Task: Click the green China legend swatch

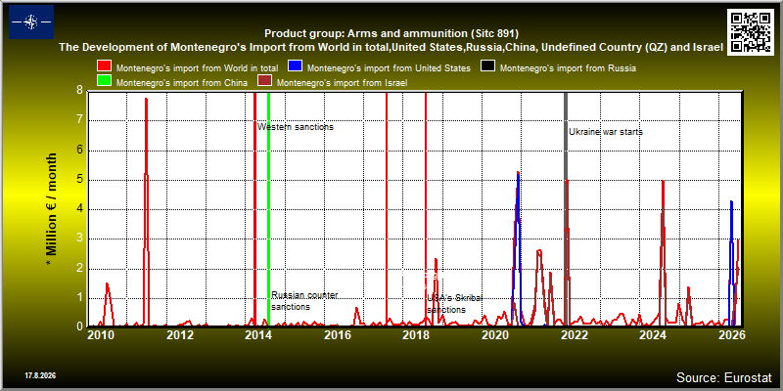Action: [105, 82]
